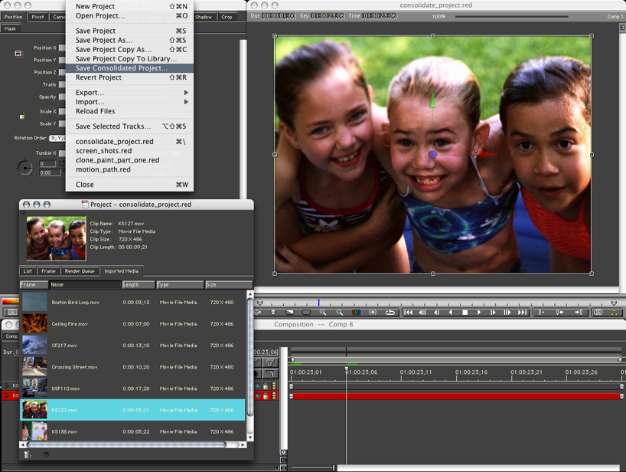This screenshot has height=472, width=626.
Task: Click the green Y-axis arrow handle on image
Action: [x=432, y=100]
